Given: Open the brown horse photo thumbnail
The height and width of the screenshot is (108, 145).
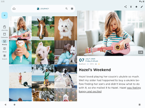Looking at the screenshot, I should tap(43, 28).
